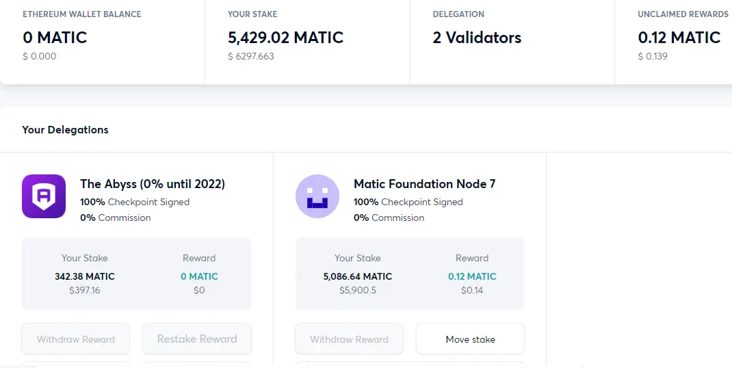Click the 2 Validators delegation card
The image size is (732, 368).
(x=512, y=42)
